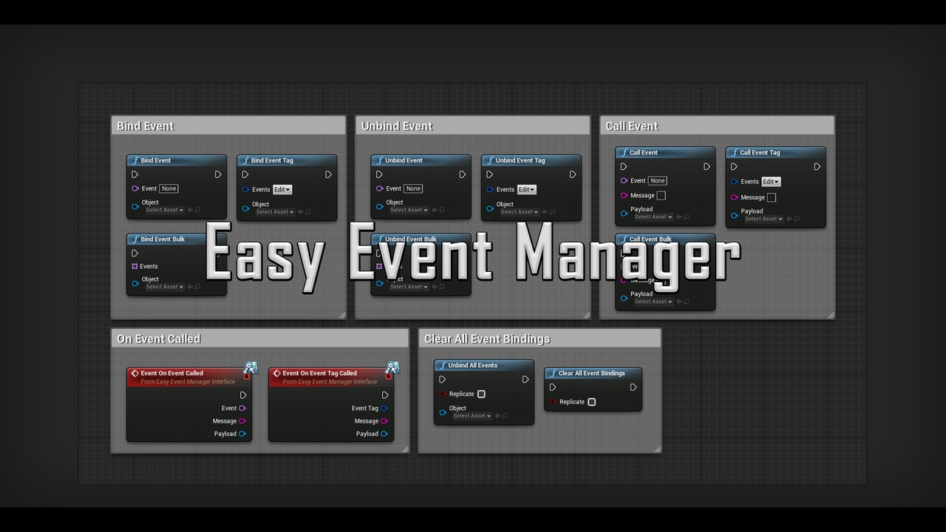The image size is (946, 532).
Task: Click Message pin on Call Event node
Action: pyautogui.click(x=625, y=196)
